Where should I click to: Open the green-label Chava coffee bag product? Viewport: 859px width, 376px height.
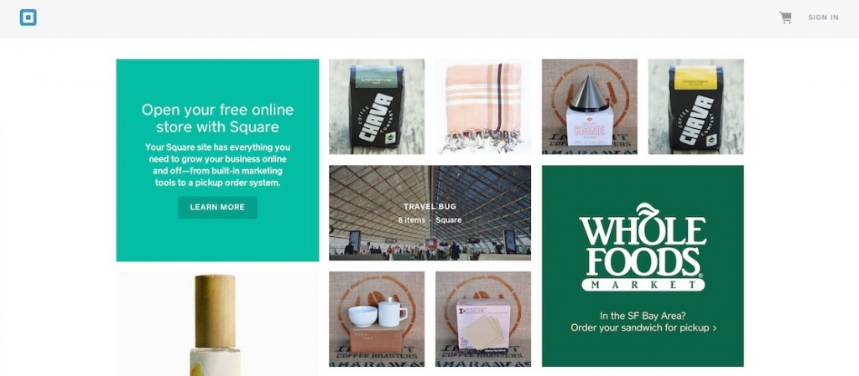pyautogui.click(x=377, y=106)
